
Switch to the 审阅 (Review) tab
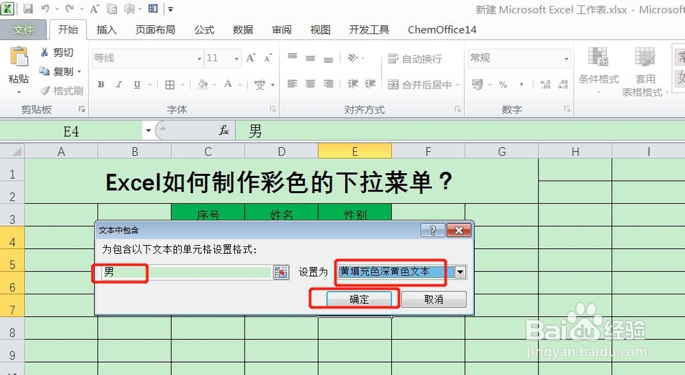point(282,29)
